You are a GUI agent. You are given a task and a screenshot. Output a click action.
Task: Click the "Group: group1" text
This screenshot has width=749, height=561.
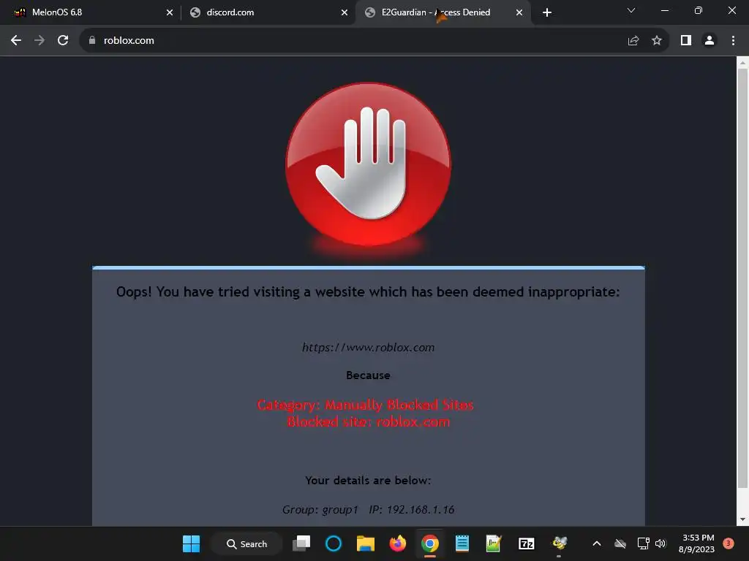[320, 509]
